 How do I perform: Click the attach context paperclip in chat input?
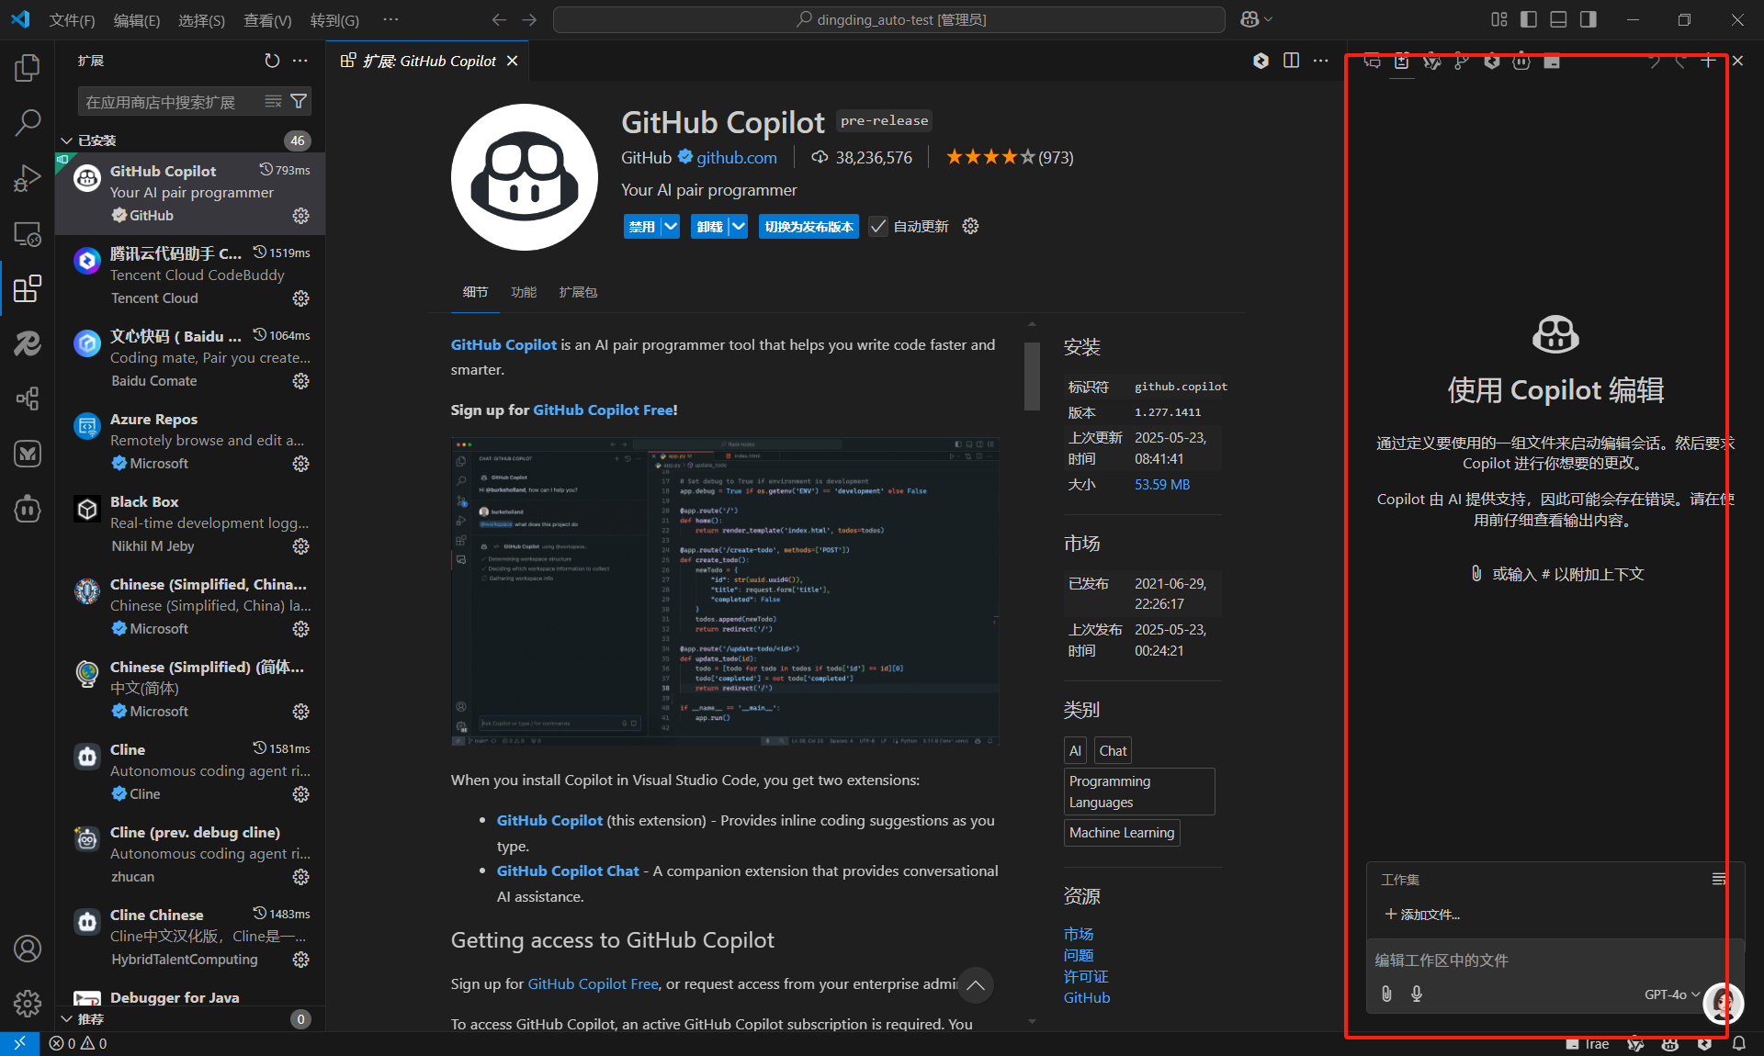tap(1386, 994)
